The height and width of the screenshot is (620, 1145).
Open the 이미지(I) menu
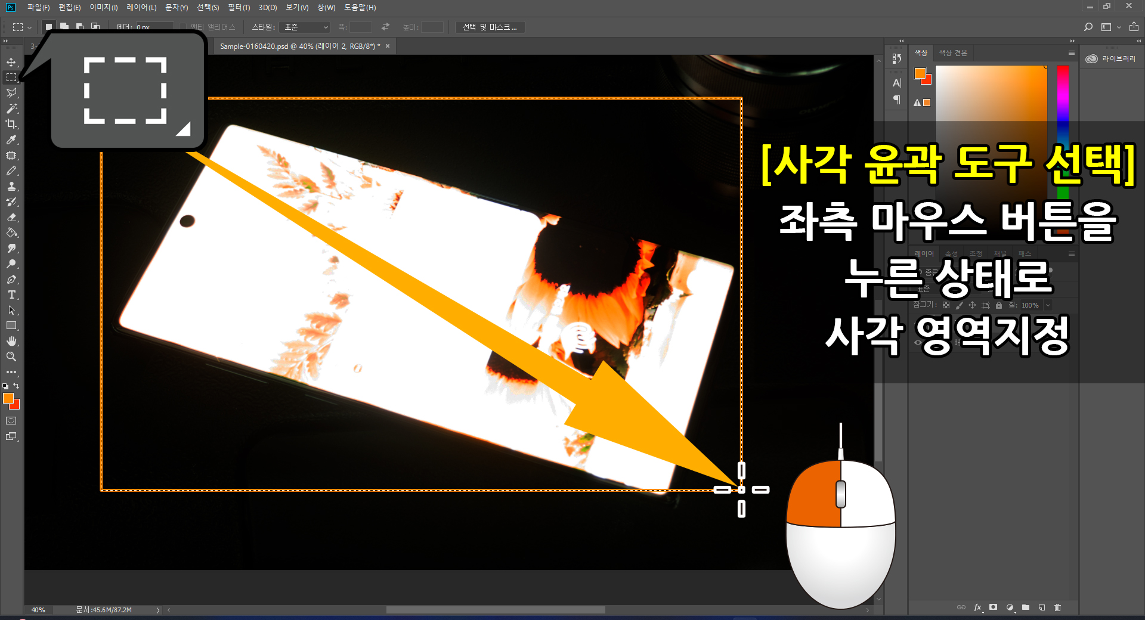click(104, 7)
